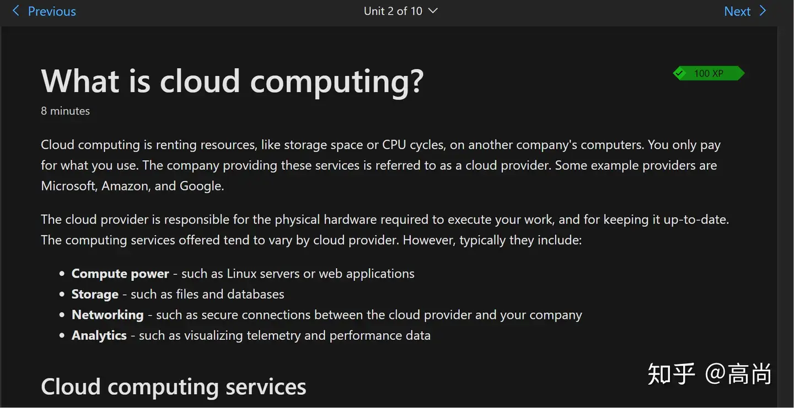Click the Zhihu logo watermark text

click(671, 374)
